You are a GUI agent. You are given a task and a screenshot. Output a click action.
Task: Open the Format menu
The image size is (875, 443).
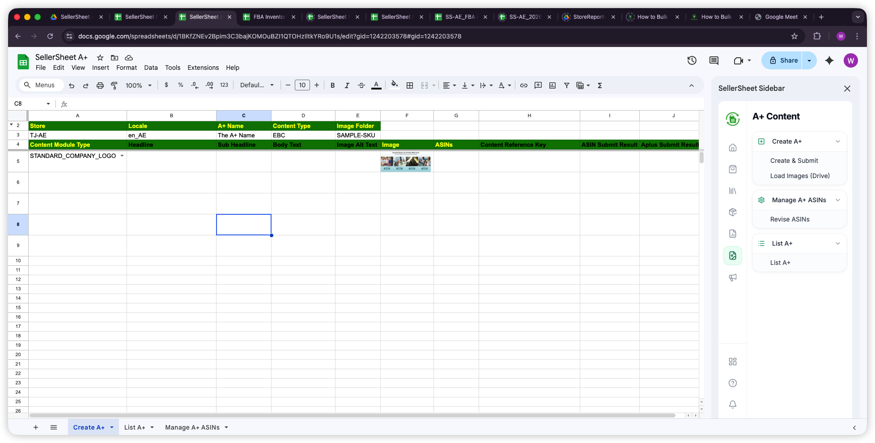tap(126, 68)
